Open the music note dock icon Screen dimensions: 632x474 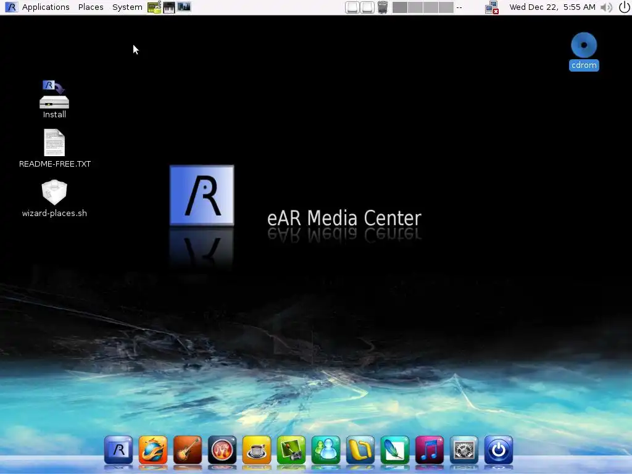point(430,450)
